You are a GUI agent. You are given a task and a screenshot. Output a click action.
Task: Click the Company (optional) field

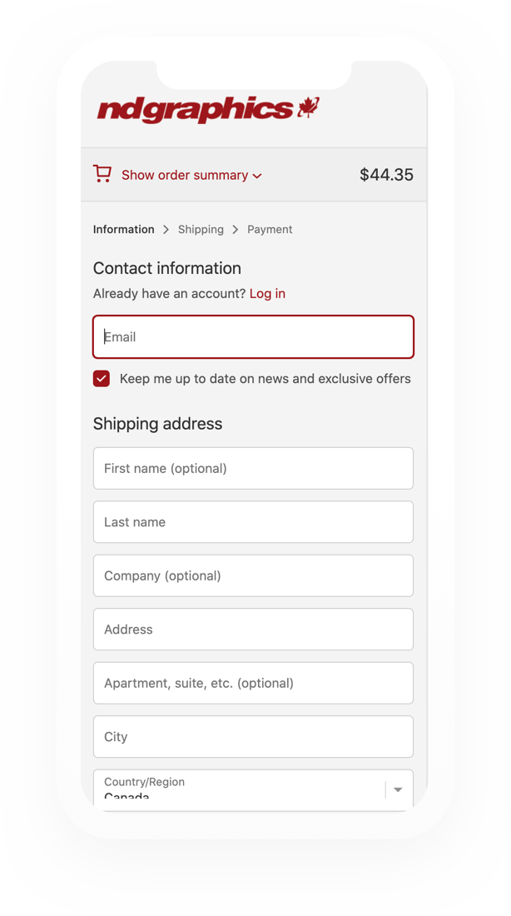coord(254,576)
